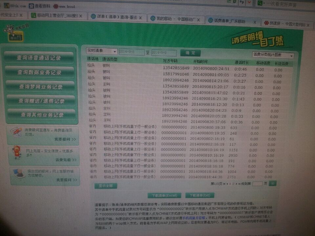Go to last page arrow icon

[x=239, y=184]
